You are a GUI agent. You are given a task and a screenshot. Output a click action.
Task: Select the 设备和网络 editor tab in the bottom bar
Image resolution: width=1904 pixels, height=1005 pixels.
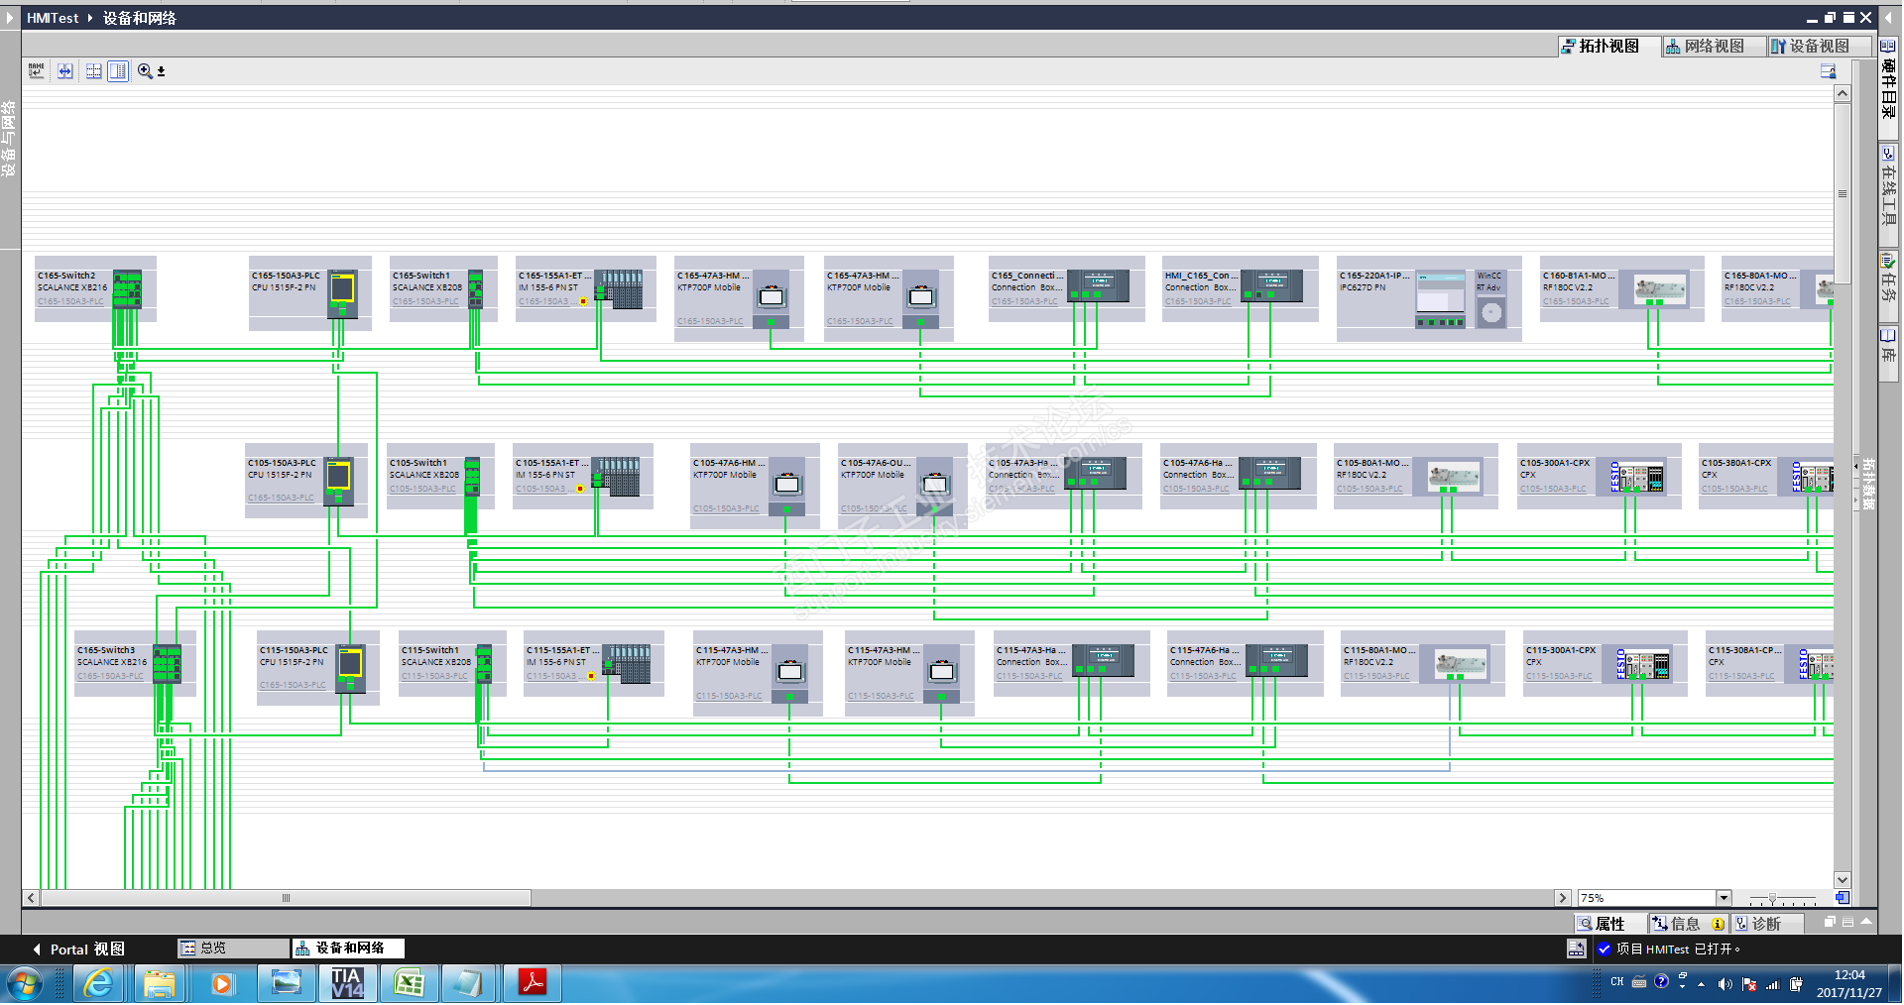pos(348,949)
